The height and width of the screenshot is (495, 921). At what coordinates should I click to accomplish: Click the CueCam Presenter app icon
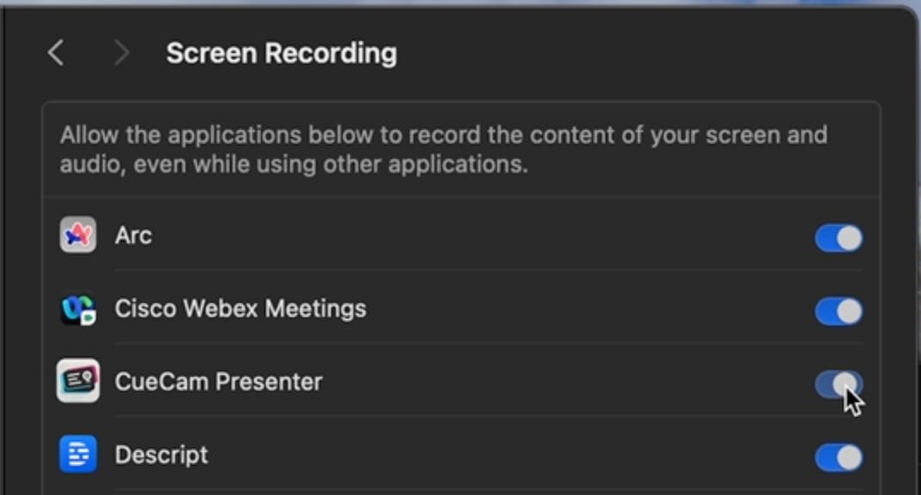tap(78, 381)
